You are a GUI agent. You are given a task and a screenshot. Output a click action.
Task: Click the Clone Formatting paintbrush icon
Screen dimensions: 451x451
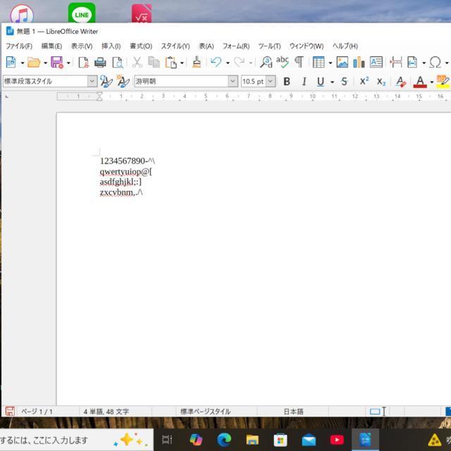click(197, 63)
